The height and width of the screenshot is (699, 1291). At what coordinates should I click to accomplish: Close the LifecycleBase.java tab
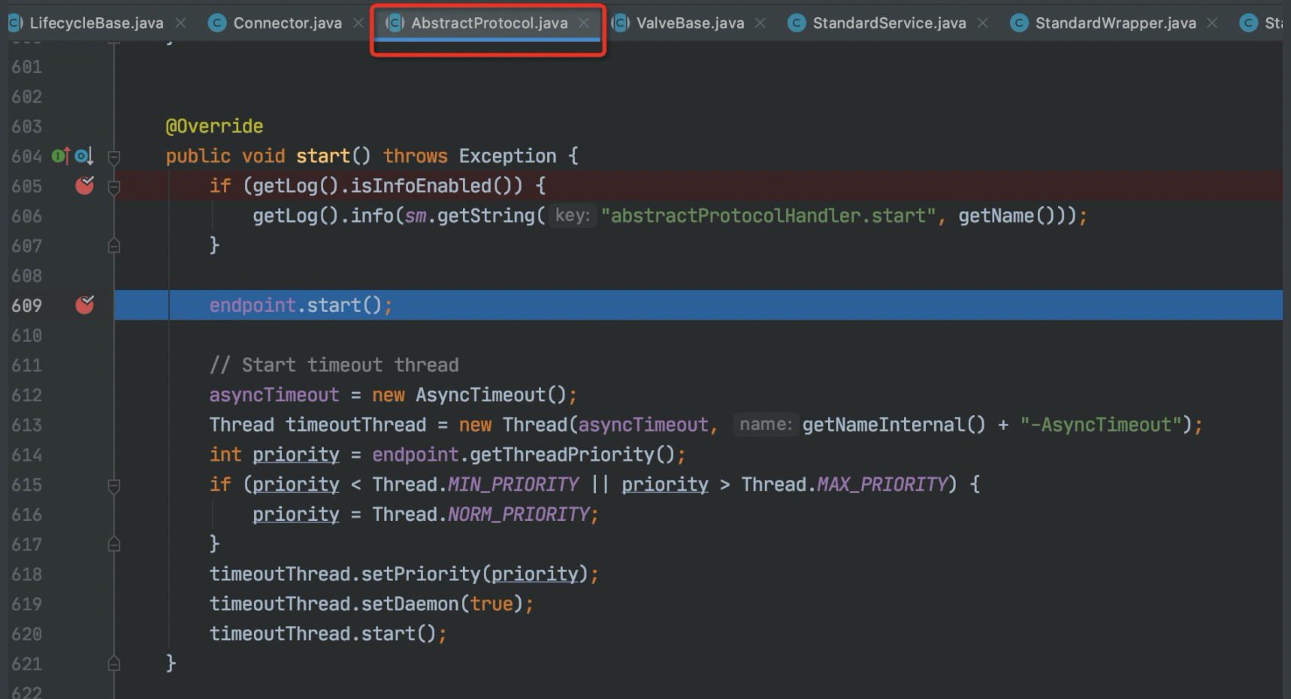180,23
